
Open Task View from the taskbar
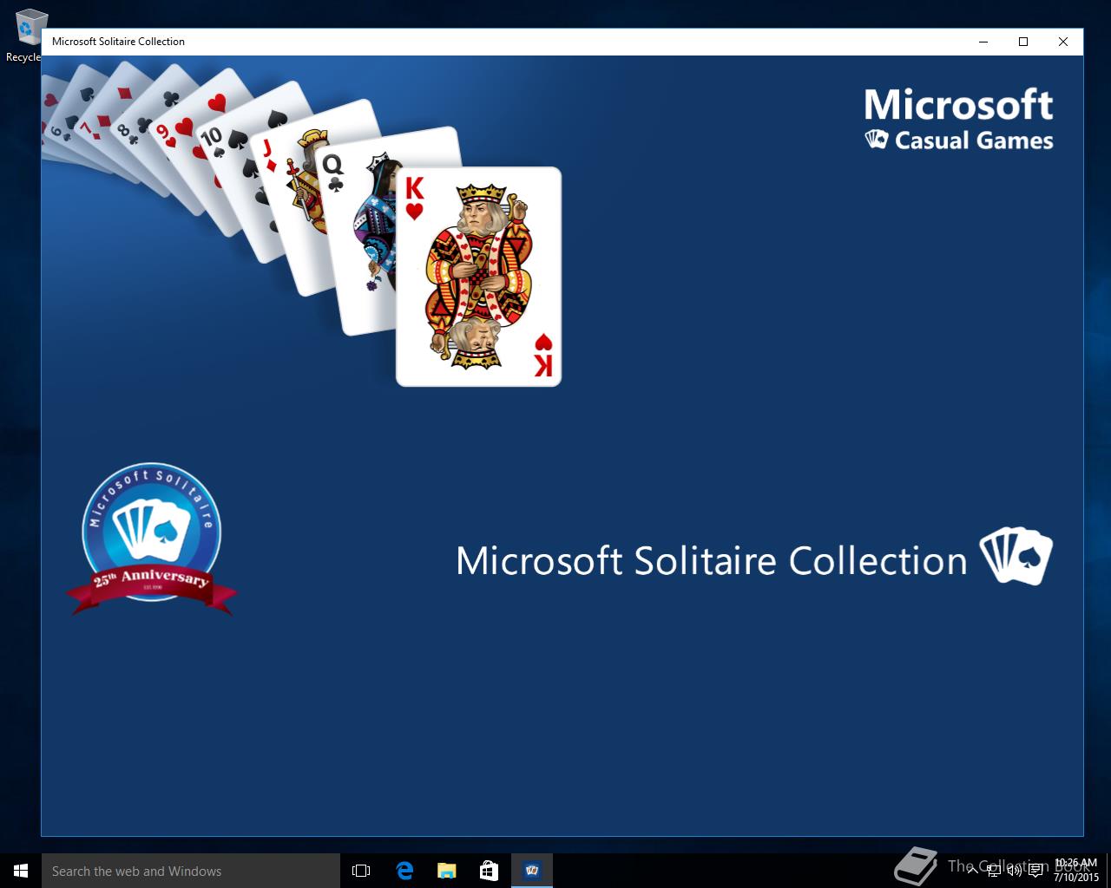pyautogui.click(x=361, y=871)
